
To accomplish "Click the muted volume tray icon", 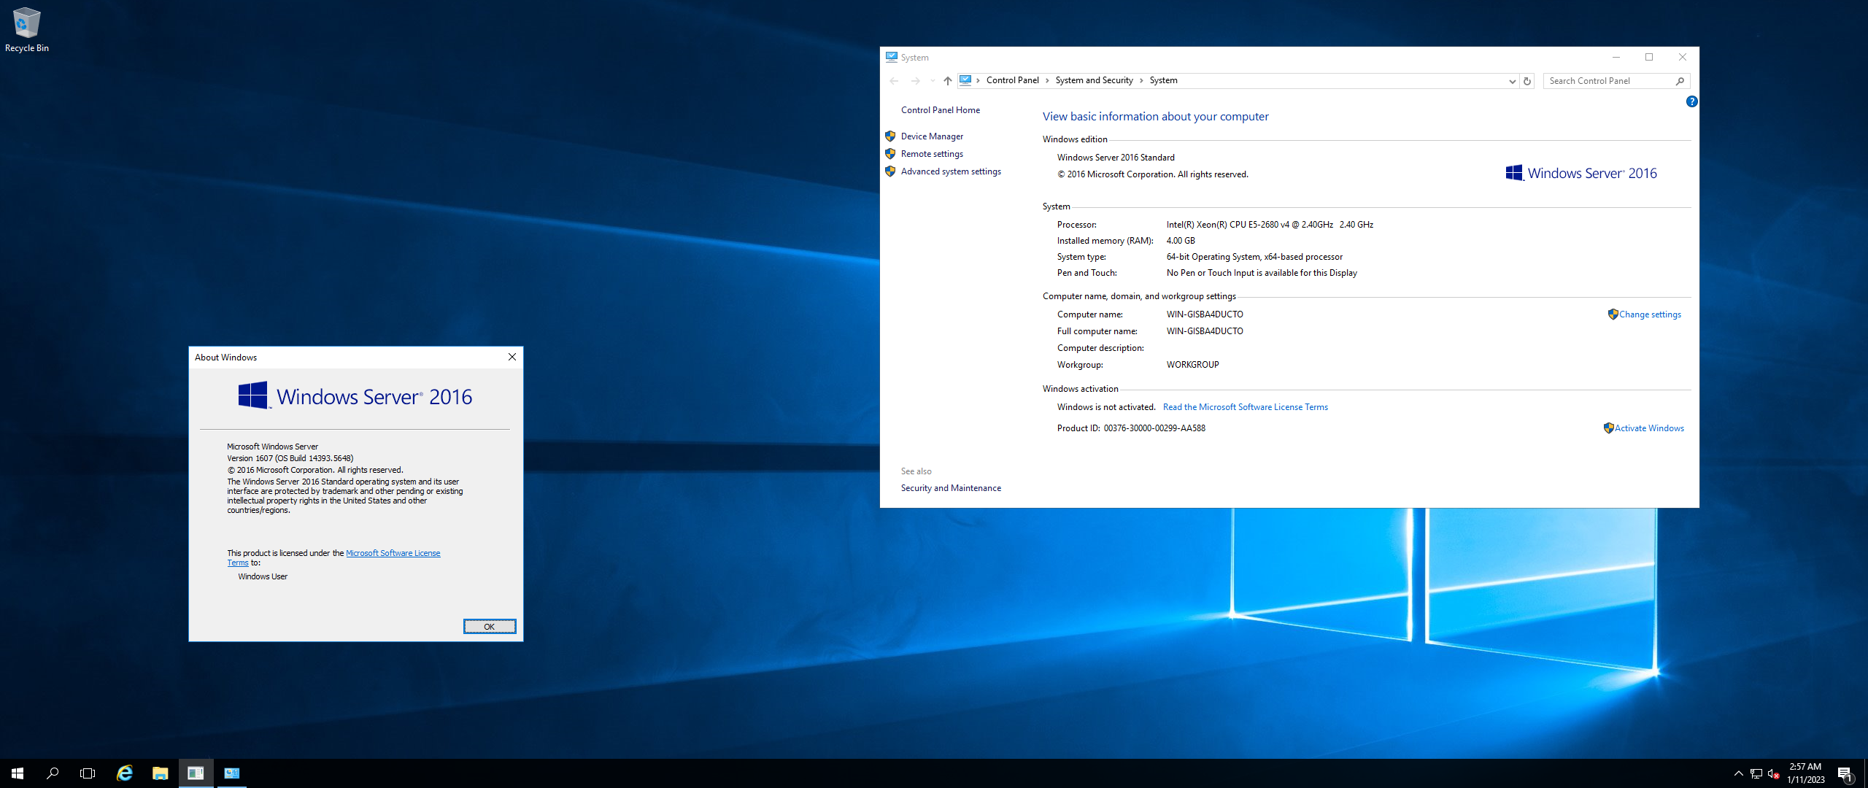I will (x=1774, y=773).
